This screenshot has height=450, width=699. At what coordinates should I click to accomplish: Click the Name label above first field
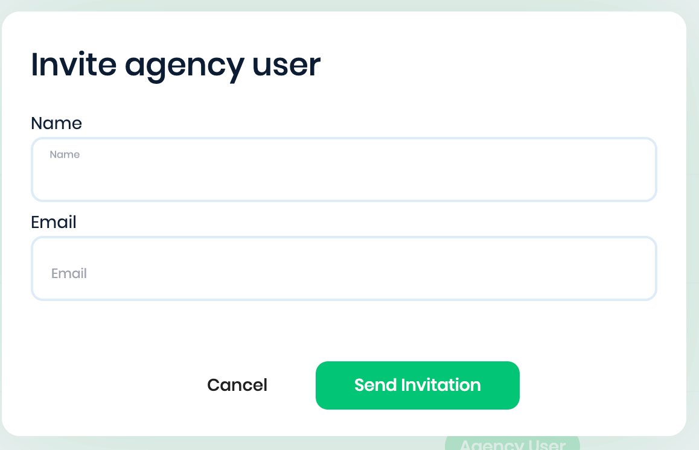(56, 123)
